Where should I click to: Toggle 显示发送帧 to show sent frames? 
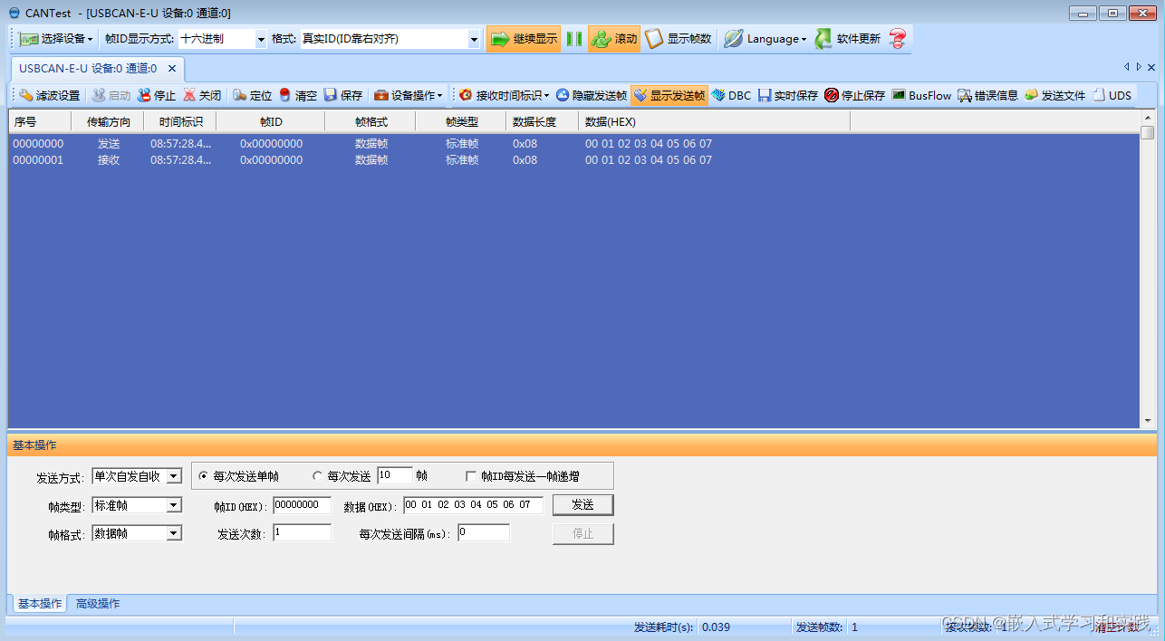click(670, 94)
